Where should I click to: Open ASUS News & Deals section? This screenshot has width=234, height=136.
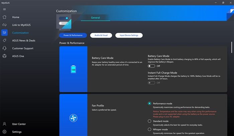24,40
